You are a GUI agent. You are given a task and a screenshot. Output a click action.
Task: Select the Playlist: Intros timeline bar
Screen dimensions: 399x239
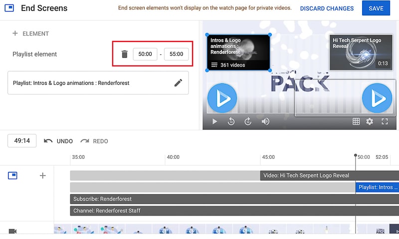click(377, 187)
